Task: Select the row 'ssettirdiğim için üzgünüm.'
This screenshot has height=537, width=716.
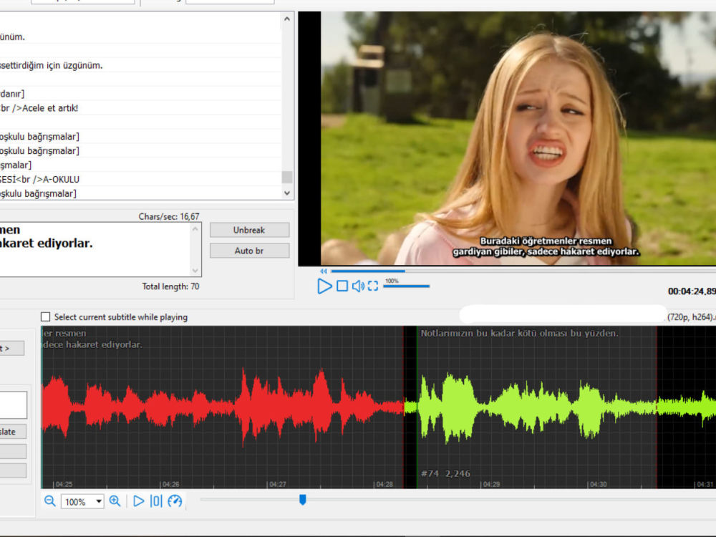Action: (x=140, y=65)
